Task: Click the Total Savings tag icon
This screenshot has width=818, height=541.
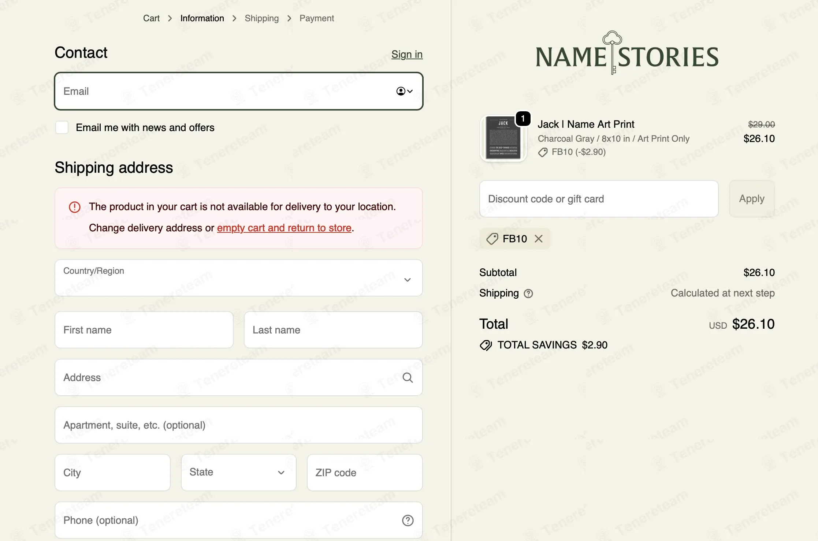Action: click(x=486, y=345)
